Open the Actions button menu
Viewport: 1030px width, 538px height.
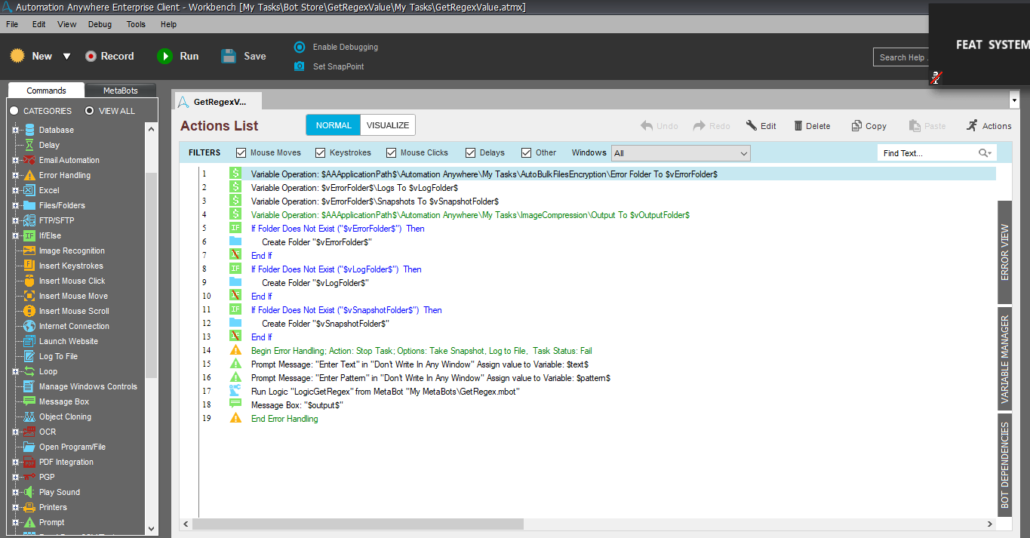coord(988,126)
